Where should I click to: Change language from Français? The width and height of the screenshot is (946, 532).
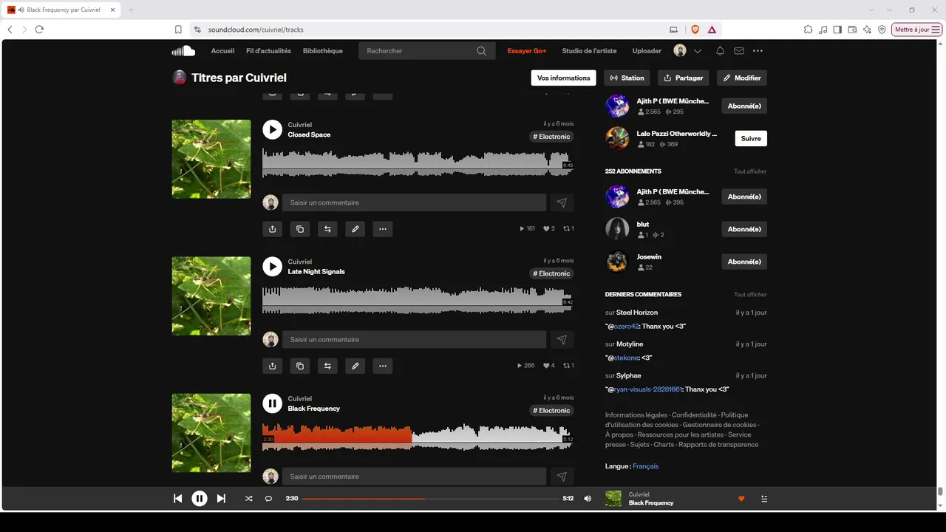point(645,466)
